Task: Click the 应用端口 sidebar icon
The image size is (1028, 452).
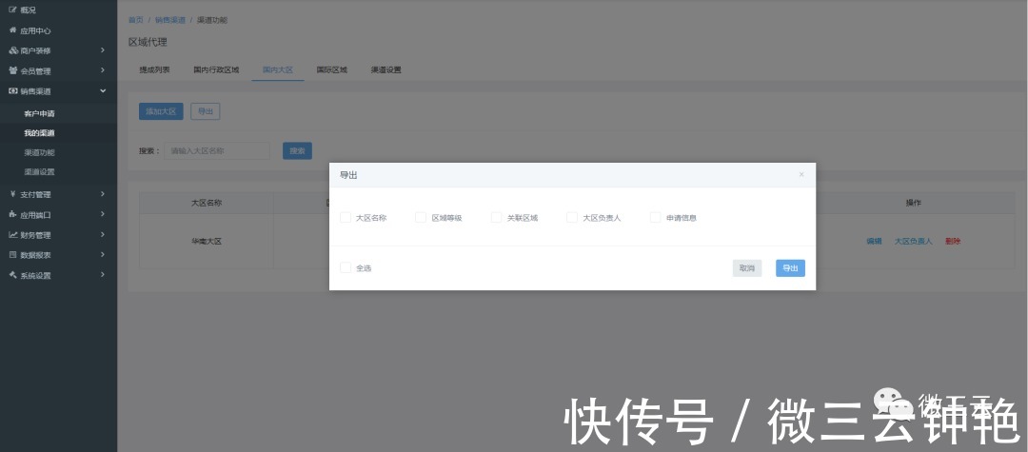Action: tap(13, 214)
